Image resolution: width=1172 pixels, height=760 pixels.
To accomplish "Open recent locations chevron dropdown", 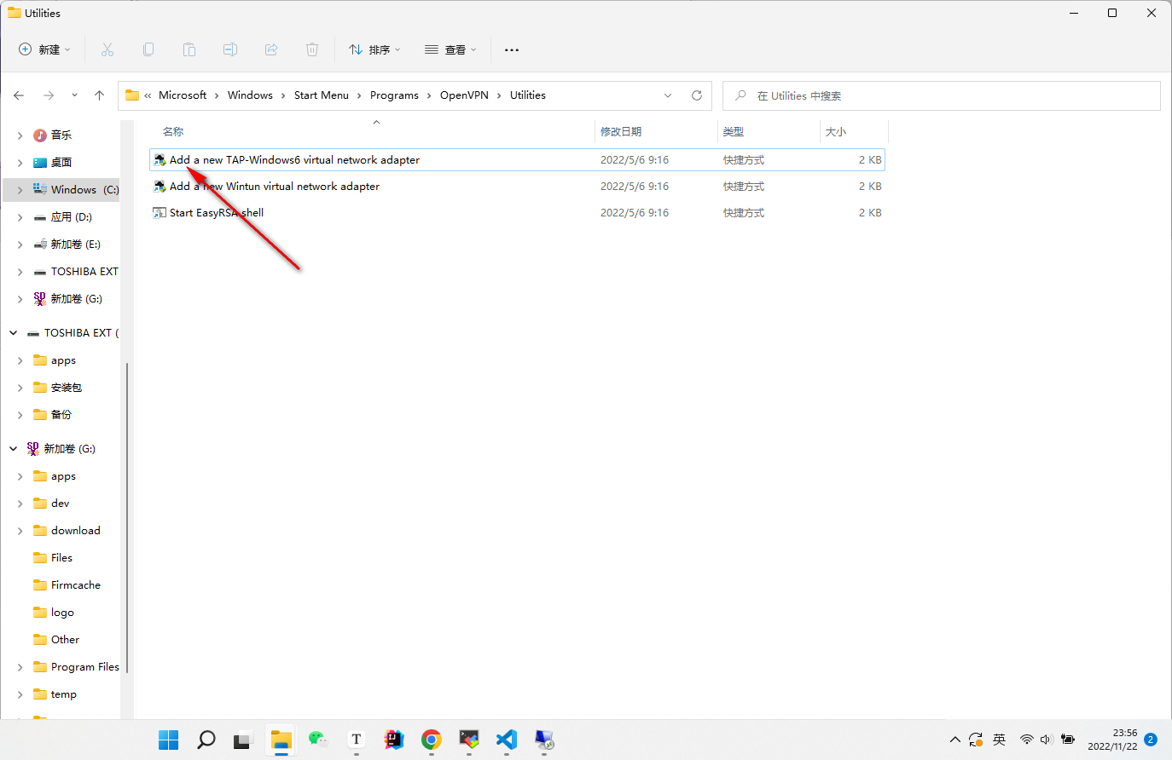I will [x=75, y=95].
